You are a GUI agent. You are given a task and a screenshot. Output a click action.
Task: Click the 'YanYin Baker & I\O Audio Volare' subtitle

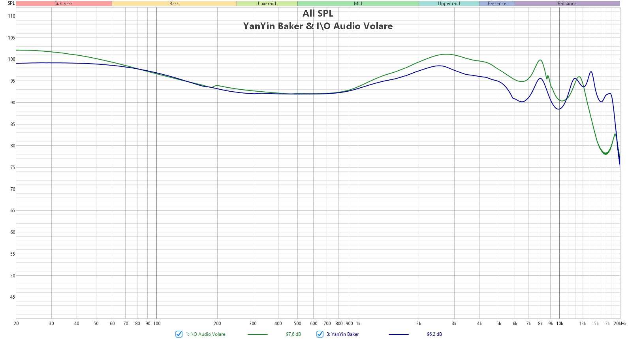pos(318,26)
